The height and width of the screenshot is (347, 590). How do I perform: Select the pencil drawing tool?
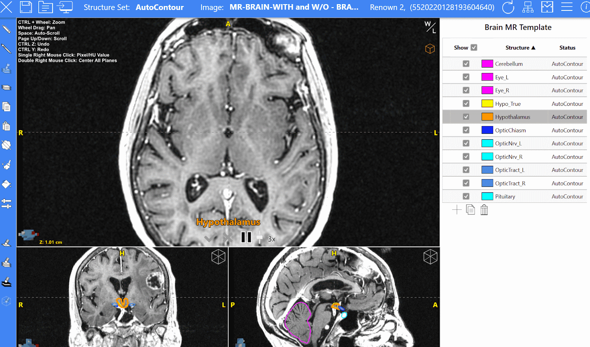(x=7, y=29)
